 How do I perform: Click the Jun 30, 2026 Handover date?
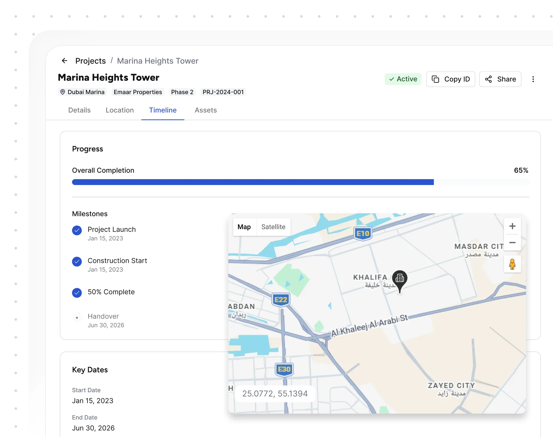point(106,325)
